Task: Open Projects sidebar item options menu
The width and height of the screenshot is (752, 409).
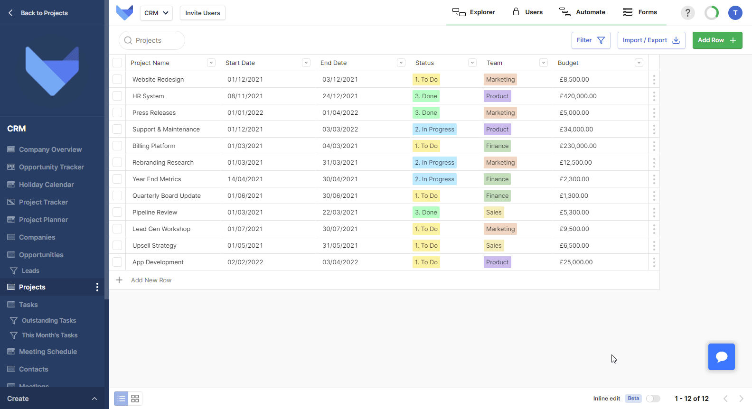Action: click(97, 287)
